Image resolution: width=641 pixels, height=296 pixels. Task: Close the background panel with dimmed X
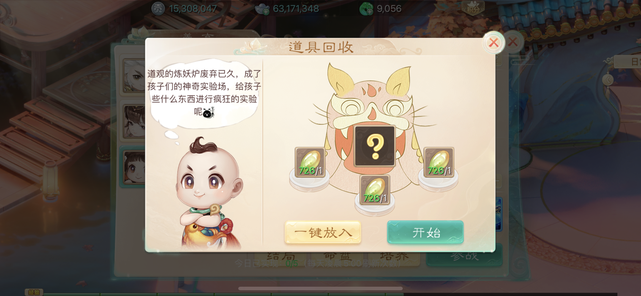click(x=513, y=42)
